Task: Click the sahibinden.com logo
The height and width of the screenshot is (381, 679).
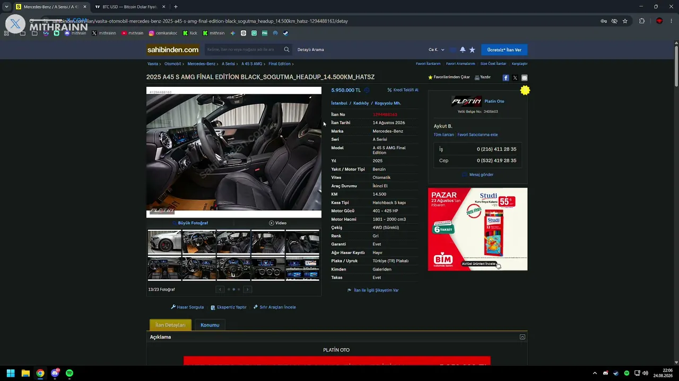Action: click(x=173, y=50)
